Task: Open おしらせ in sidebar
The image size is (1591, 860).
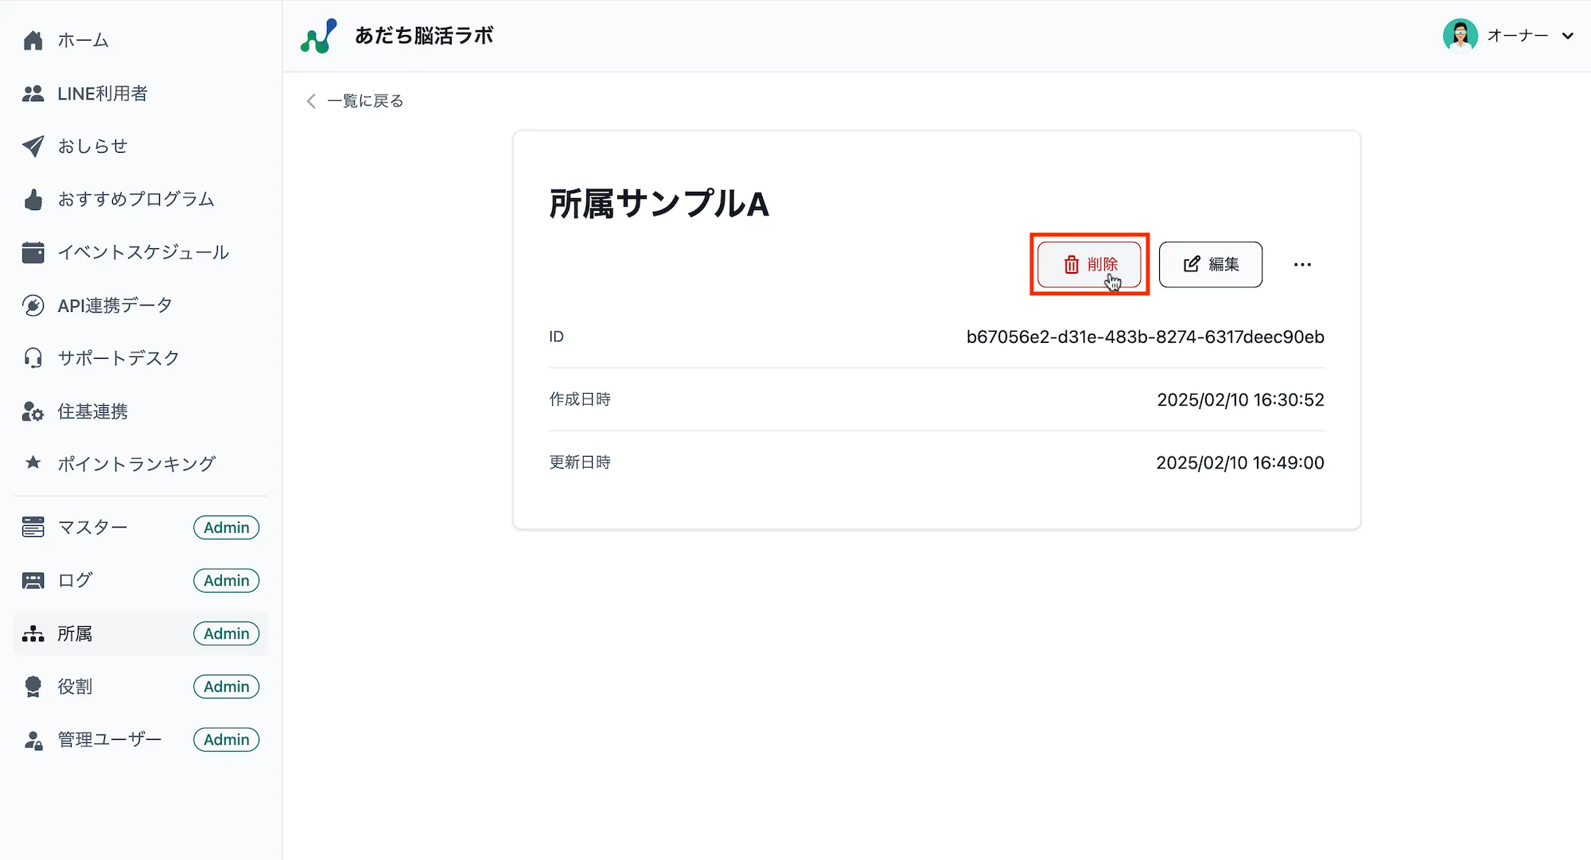Action: 141,146
